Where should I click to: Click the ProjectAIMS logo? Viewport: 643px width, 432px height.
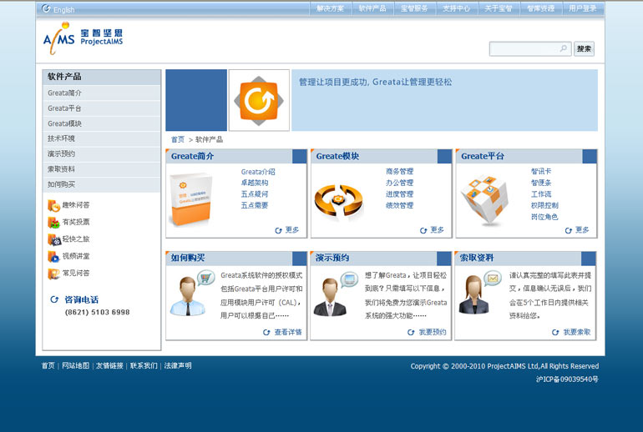tap(83, 38)
